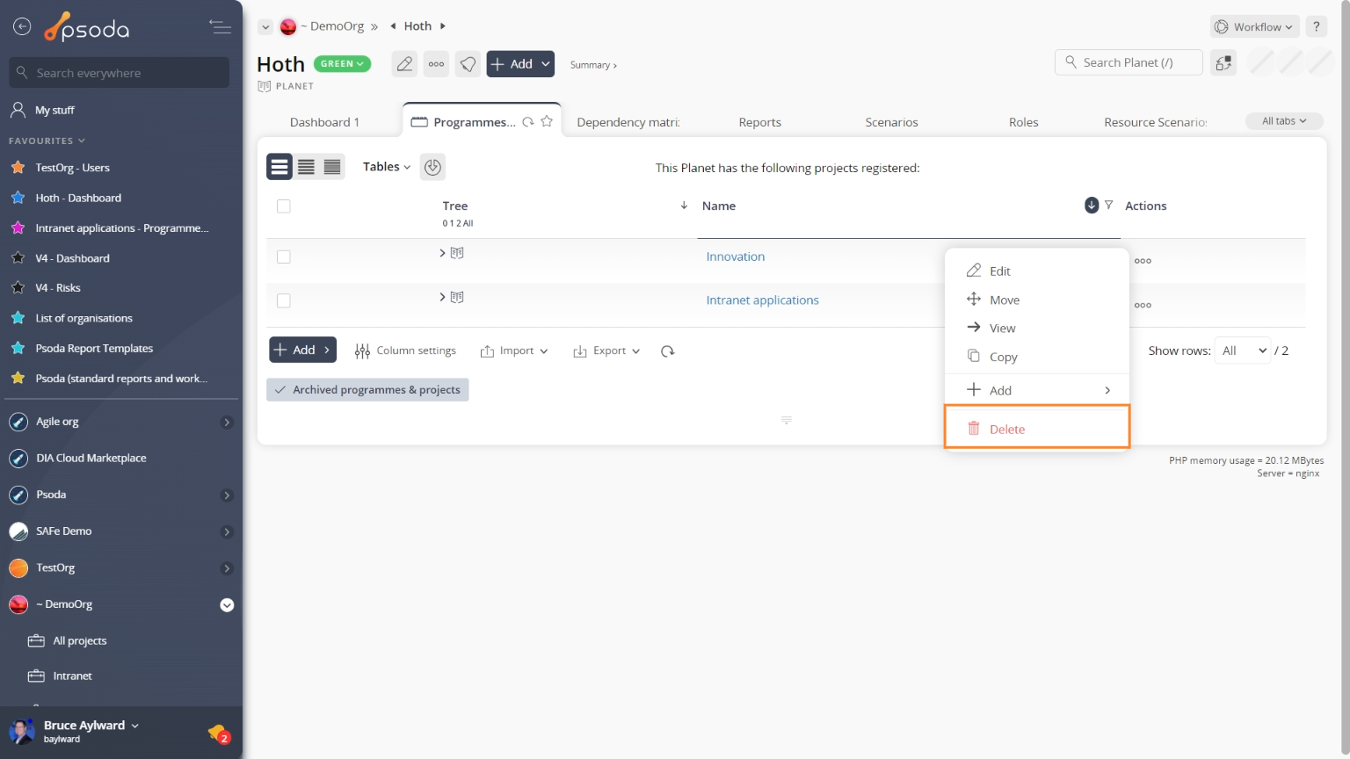Expand the Intranet applications tree node
Image resolution: width=1350 pixels, height=759 pixels.
442,297
